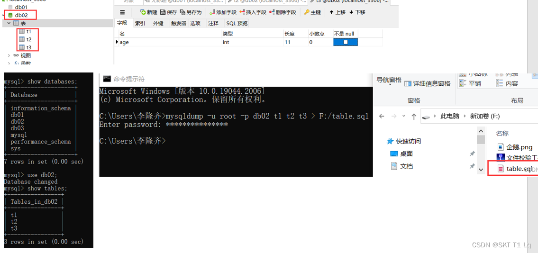Viewport: 538px width, 253px height.
Task: Click the command prompt window icon
Action: [x=107, y=79]
